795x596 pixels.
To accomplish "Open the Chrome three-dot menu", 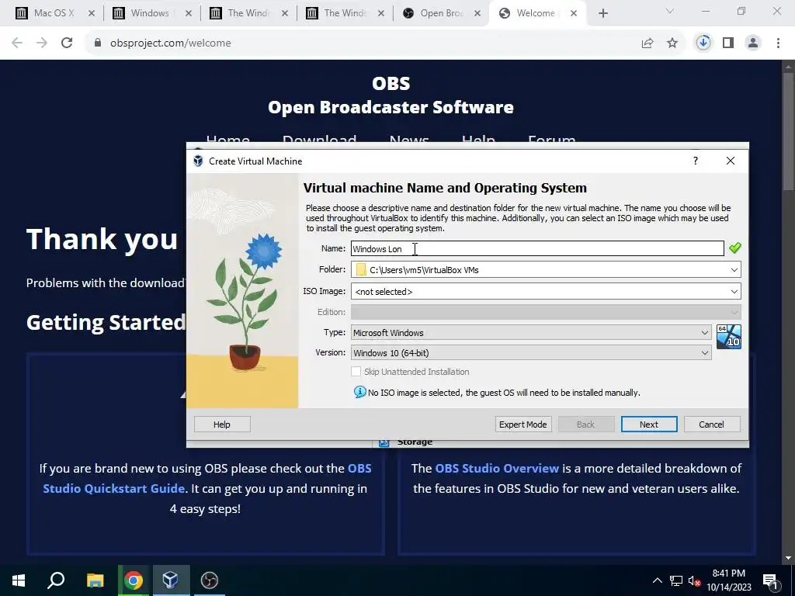I will 778,43.
